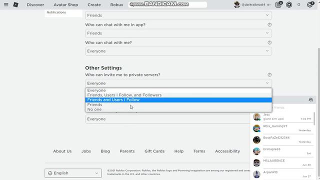Open the About Us link
The width and height of the screenshot is (320, 180).
click(62, 151)
